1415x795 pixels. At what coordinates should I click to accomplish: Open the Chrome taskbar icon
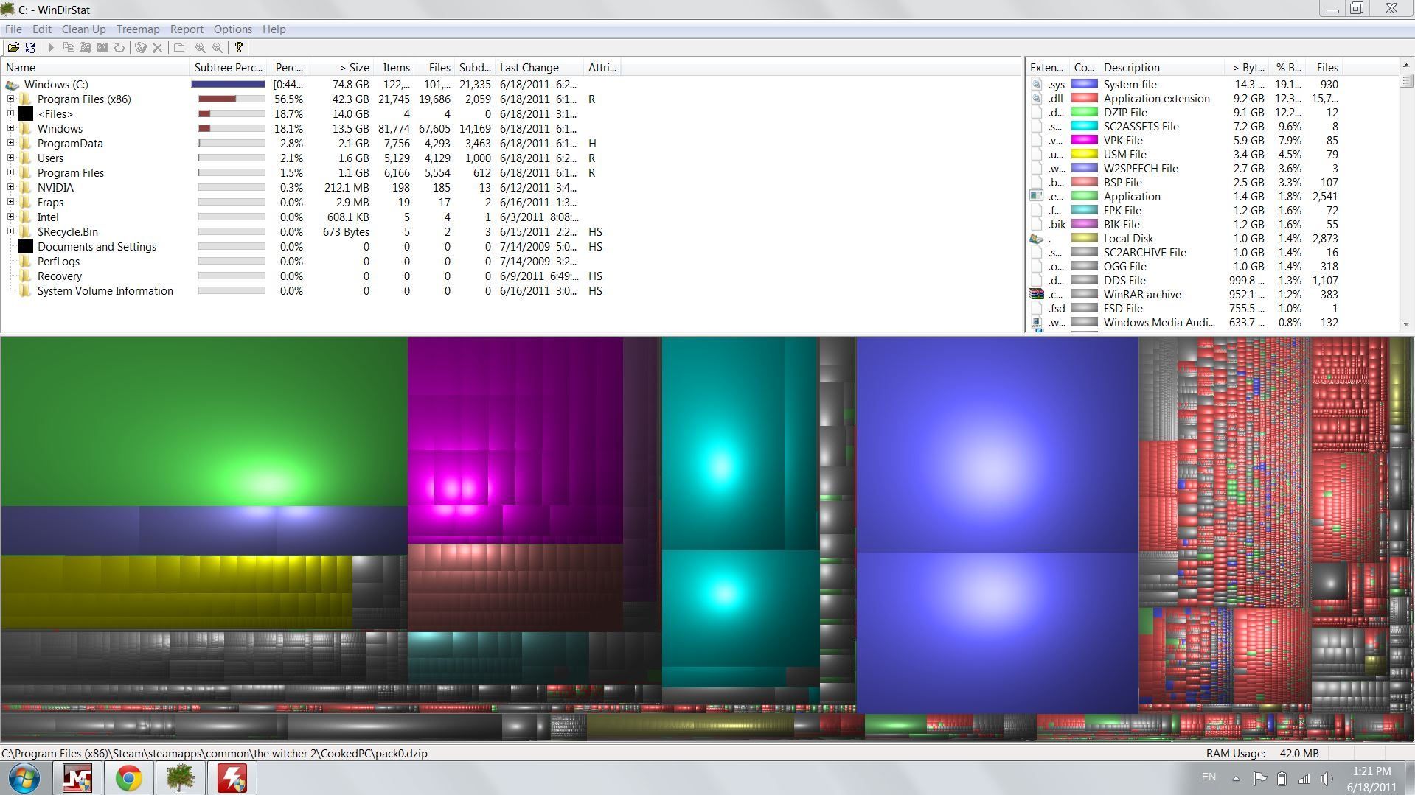tap(128, 778)
